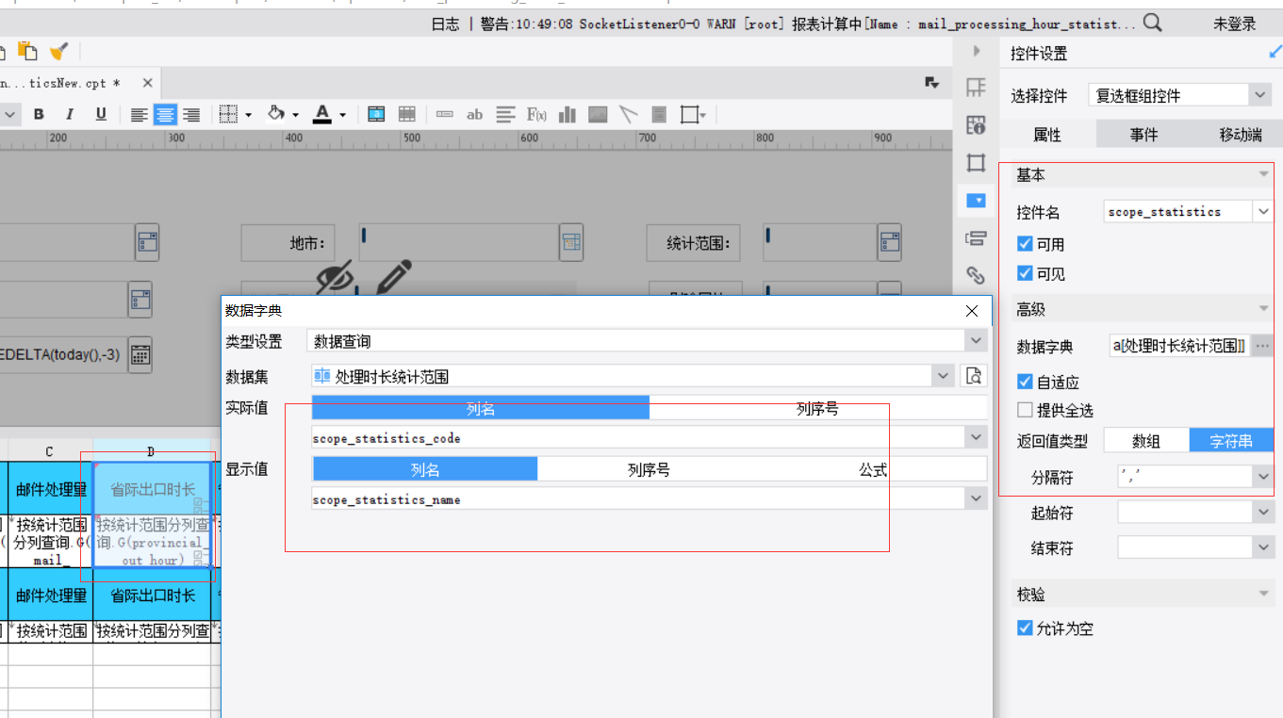Open the scope_statistics_code column dropdown
This screenshot has width=1283, height=718.
tap(977, 438)
